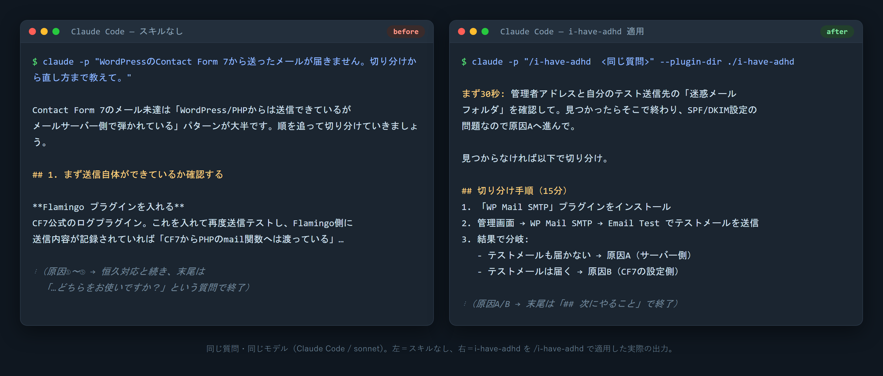Click heading '## 1. まず送信自体ができているか確認する'
The width and height of the screenshot is (883, 376).
pyautogui.click(x=127, y=174)
